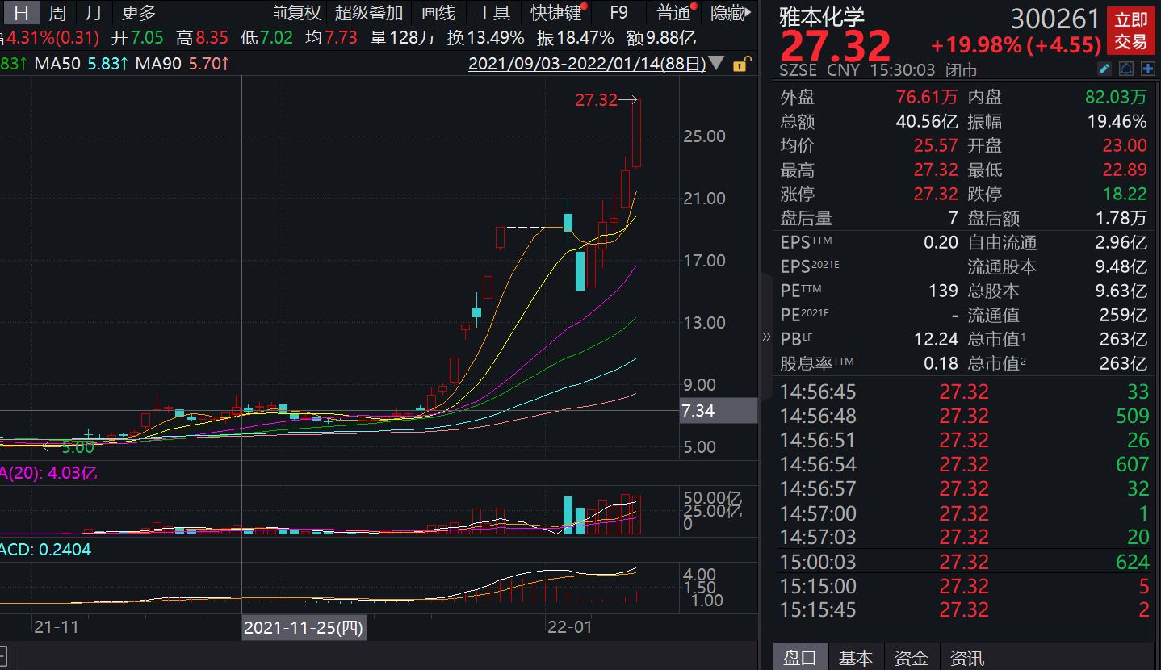Click the bell price alert icon

(x=1126, y=69)
